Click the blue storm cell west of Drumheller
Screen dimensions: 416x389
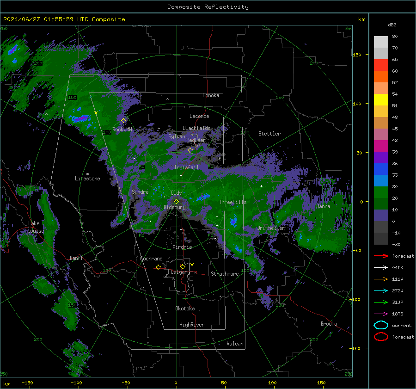pyautogui.click(x=233, y=221)
